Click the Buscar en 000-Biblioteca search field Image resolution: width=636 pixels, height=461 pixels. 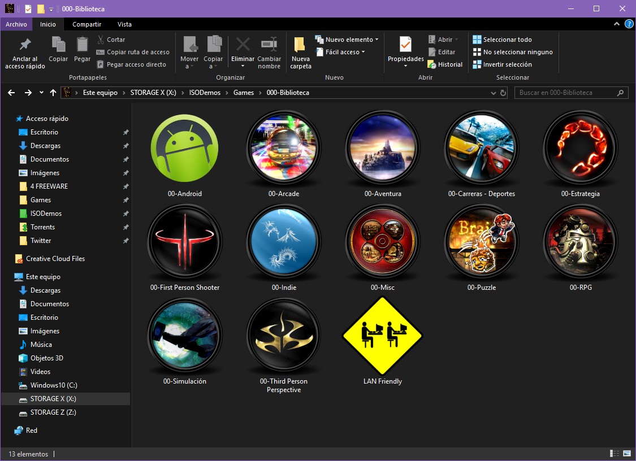pos(565,93)
